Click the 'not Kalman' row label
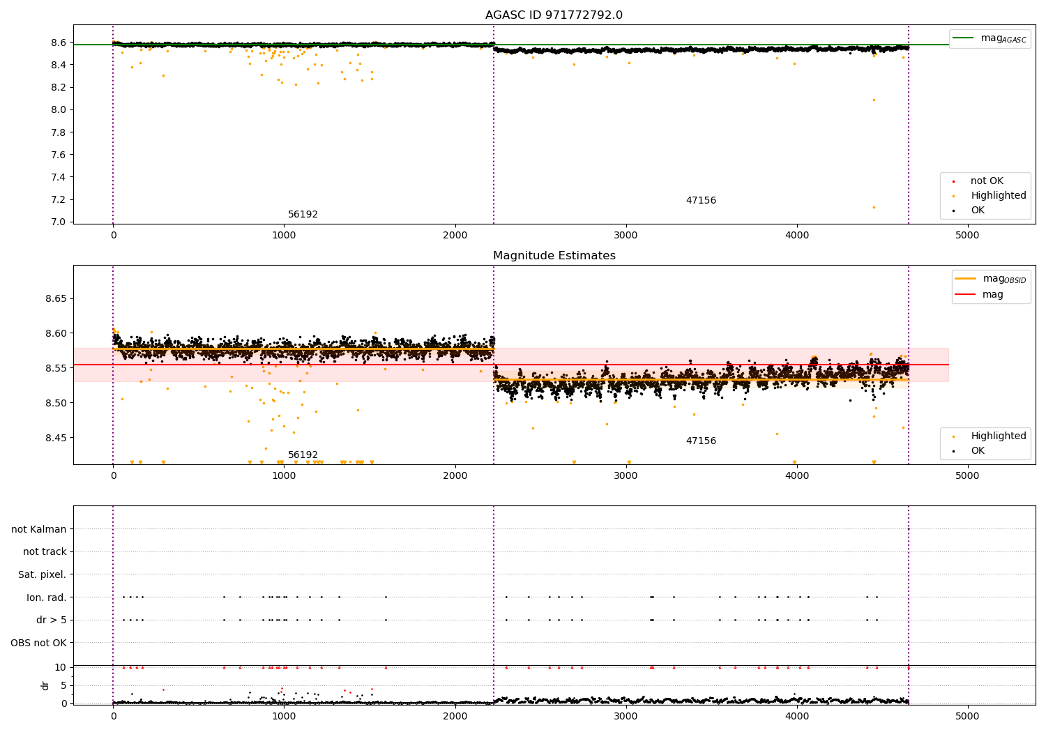1046x732 pixels. [x=39, y=529]
